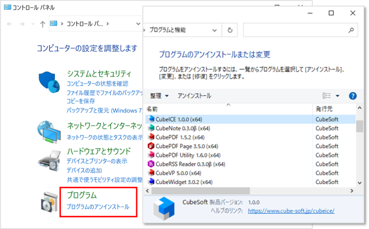369x229 pixels.
Task: Select CubeRSS Reader 0.3.0β (x64) row text
Action: click(x=190, y=164)
